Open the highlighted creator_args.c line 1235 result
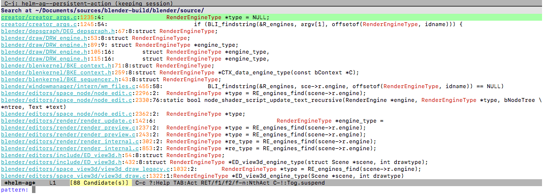544x194 pixels. [x=272, y=17]
